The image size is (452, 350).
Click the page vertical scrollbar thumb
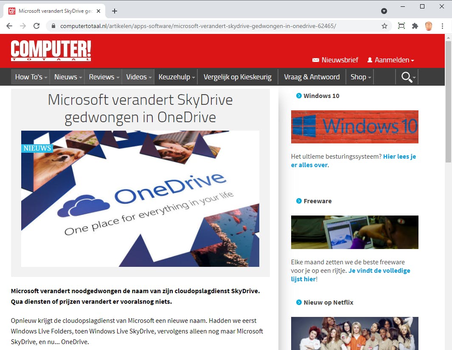[448, 101]
